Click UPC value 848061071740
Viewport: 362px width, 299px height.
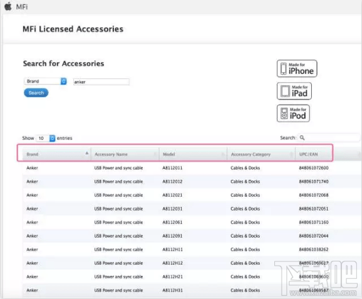[x=314, y=182]
